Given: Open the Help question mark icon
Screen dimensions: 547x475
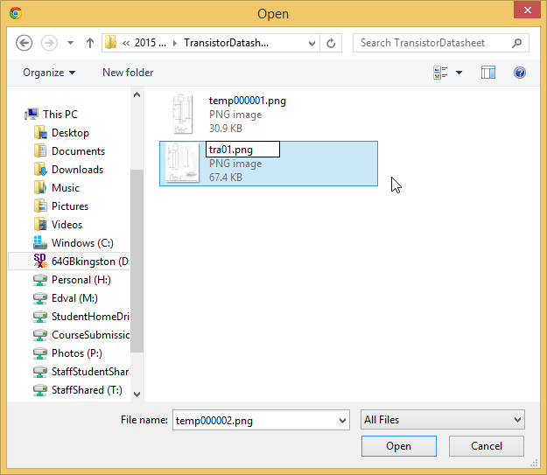Looking at the screenshot, I should click(519, 73).
